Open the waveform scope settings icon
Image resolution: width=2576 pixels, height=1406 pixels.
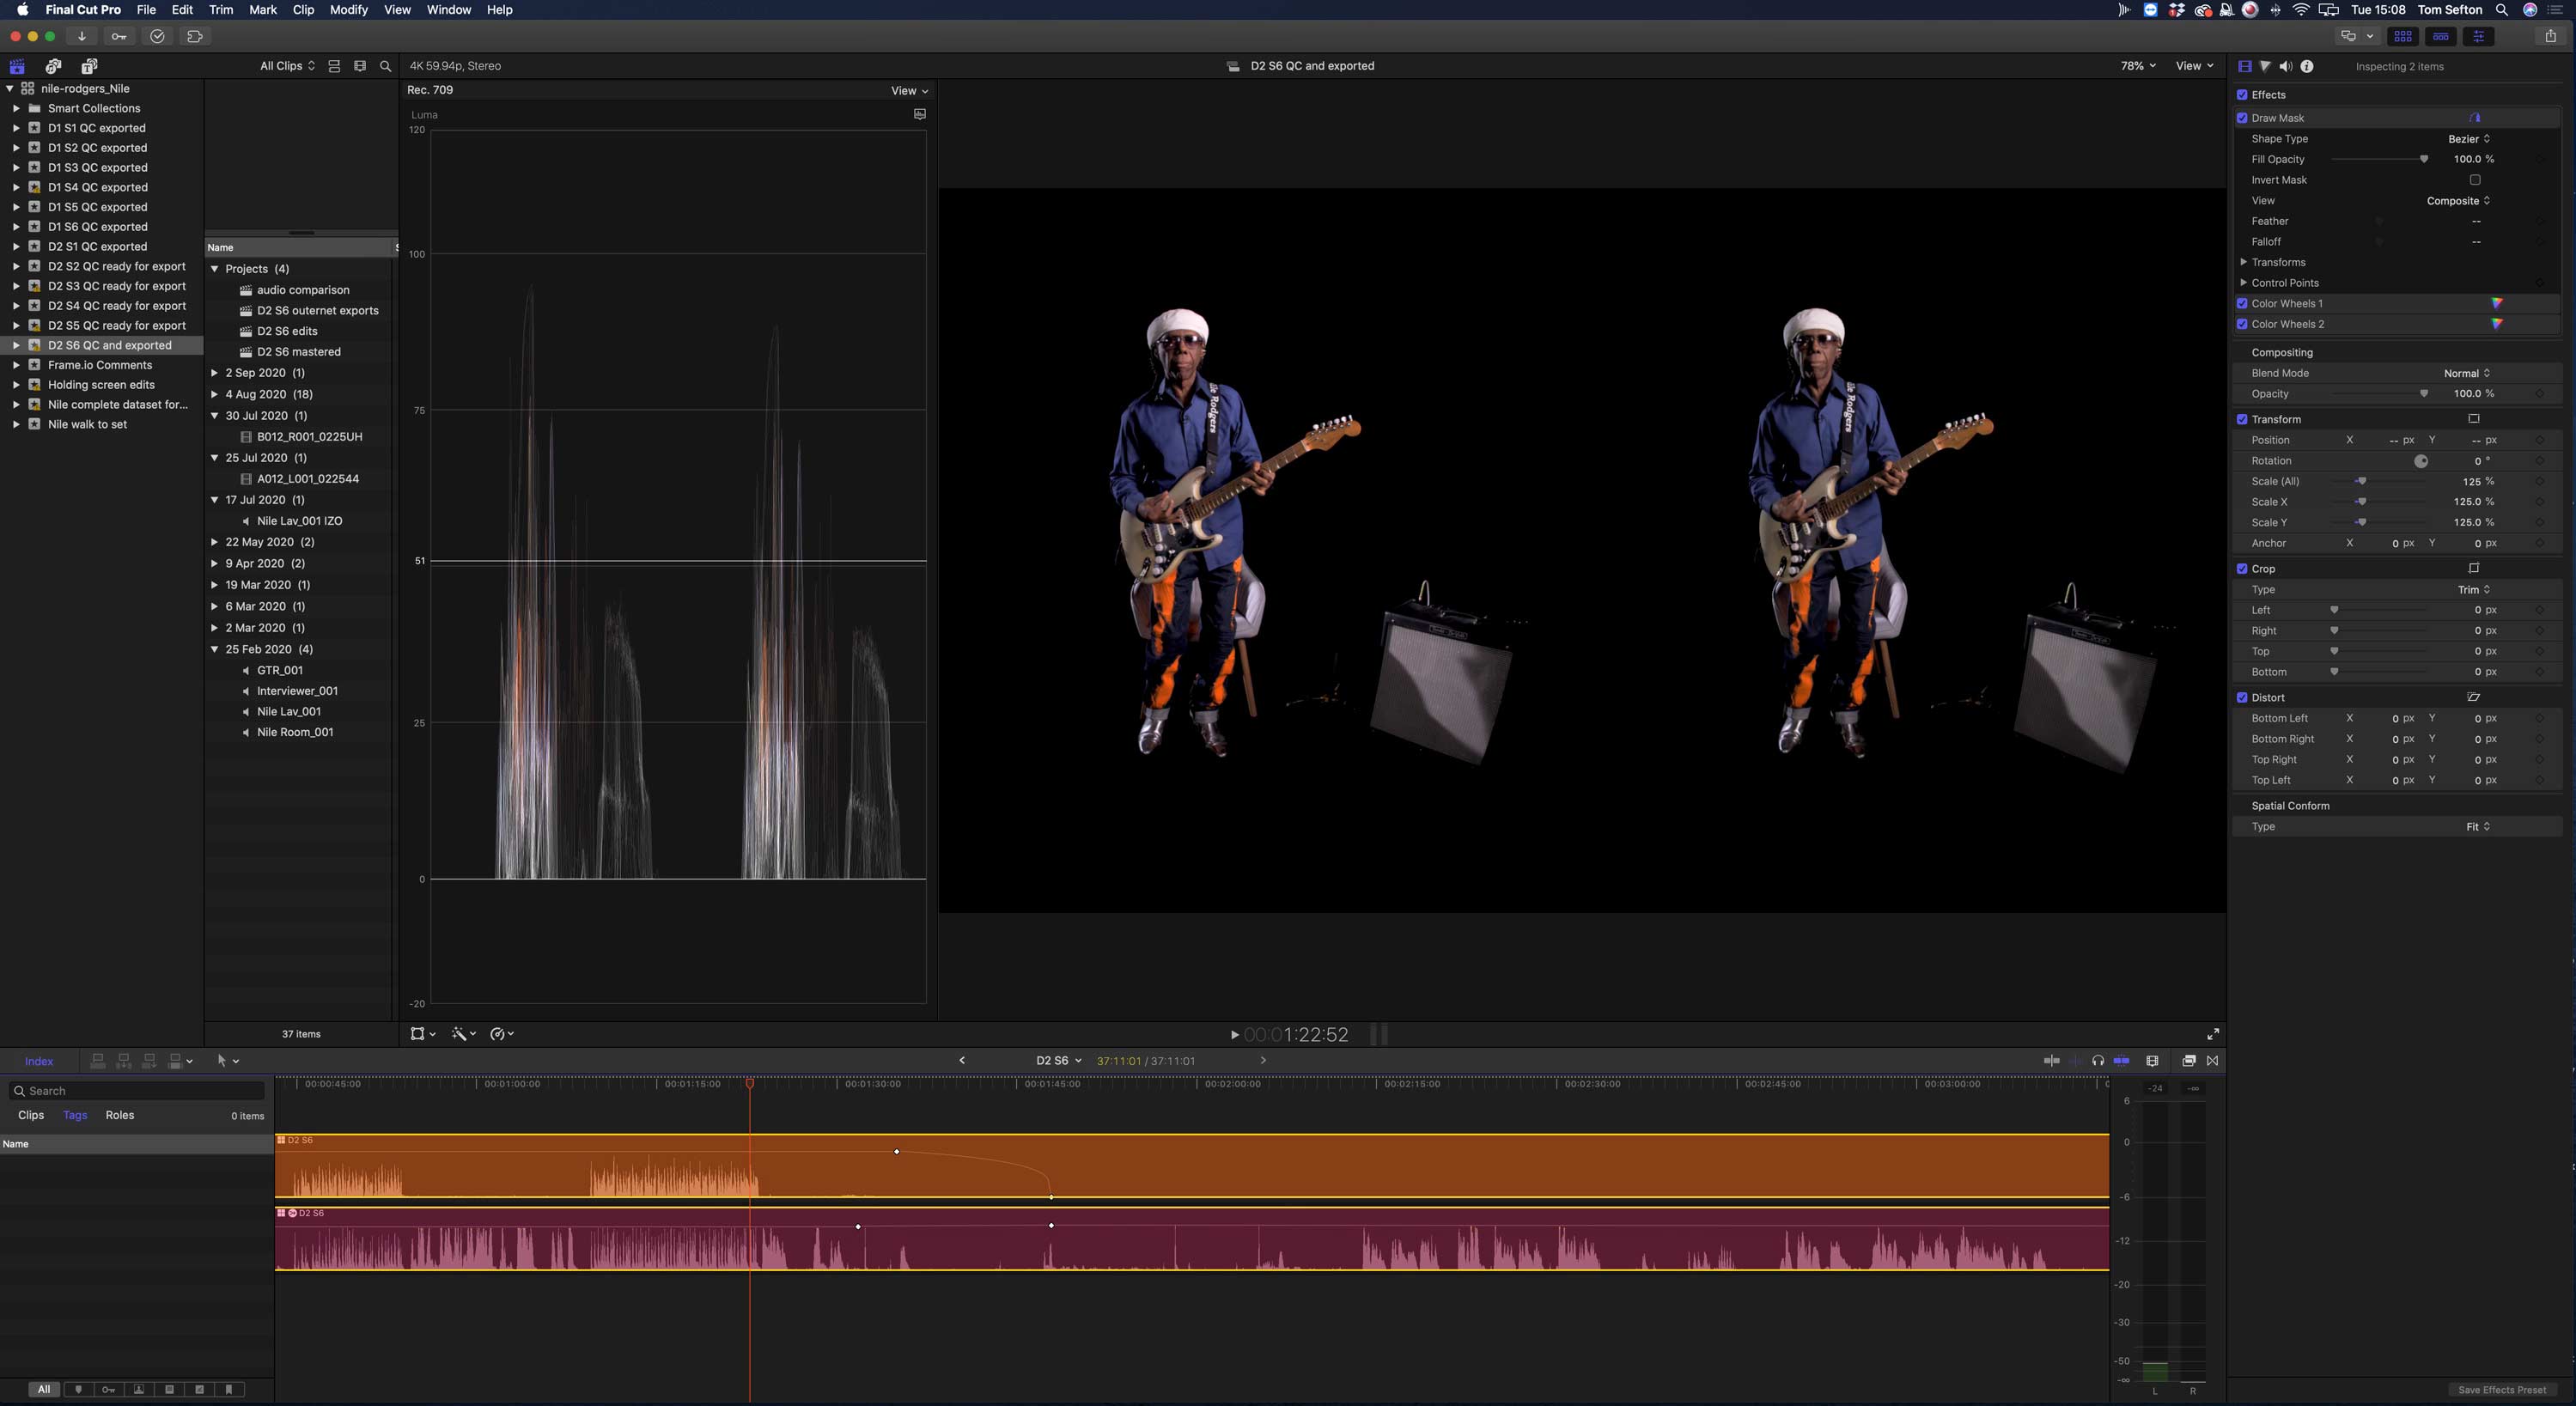(920, 114)
